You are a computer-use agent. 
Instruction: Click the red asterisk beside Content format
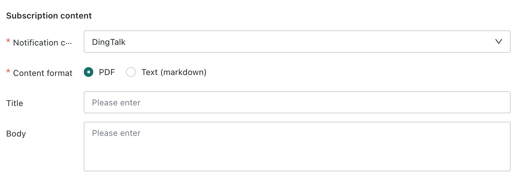coord(8,72)
